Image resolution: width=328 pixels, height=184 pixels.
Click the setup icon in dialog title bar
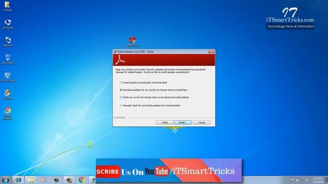tap(115, 52)
